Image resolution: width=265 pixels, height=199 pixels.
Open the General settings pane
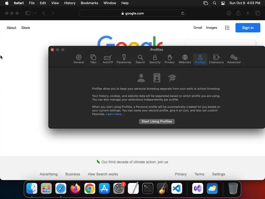(79, 59)
